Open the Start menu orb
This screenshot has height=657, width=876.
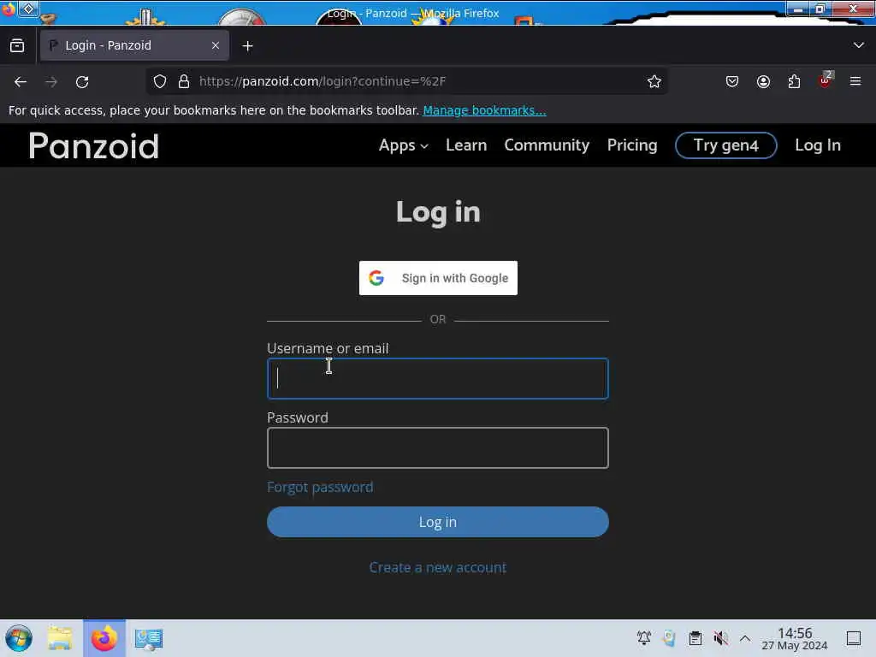pyautogui.click(x=19, y=638)
